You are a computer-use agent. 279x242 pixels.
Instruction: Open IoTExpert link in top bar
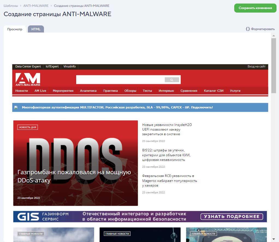click(52, 66)
